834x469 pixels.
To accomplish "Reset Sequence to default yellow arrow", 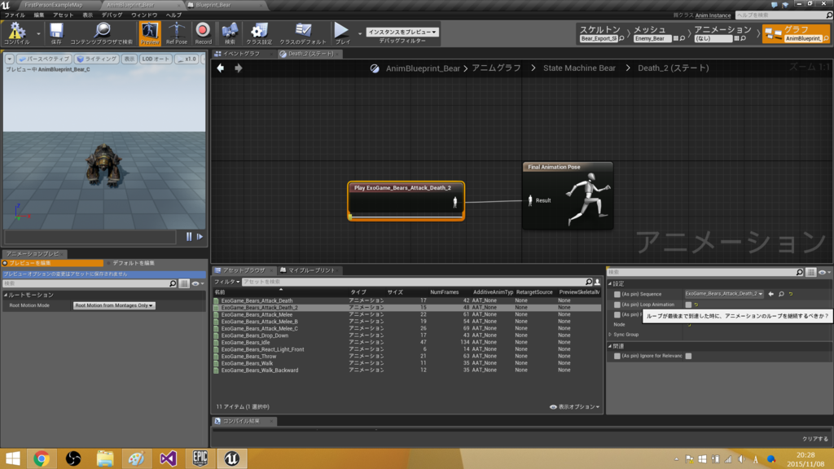I will pos(791,294).
